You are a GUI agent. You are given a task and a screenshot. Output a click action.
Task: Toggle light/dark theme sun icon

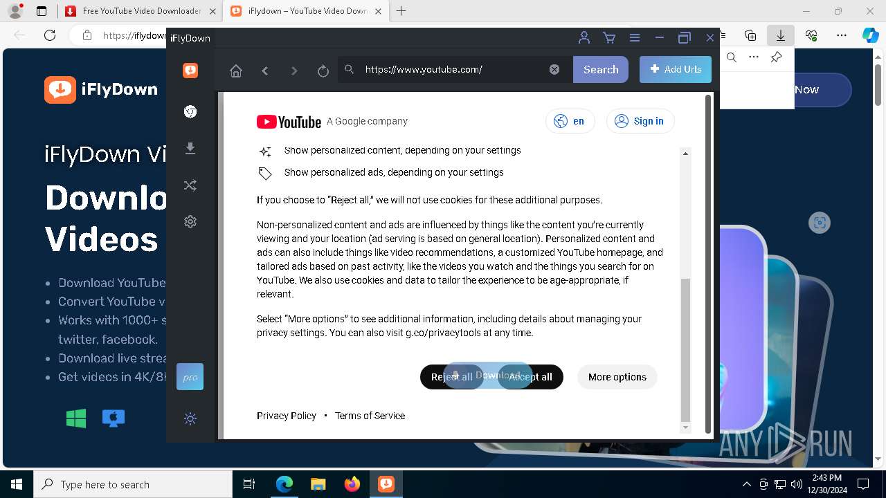click(190, 418)
